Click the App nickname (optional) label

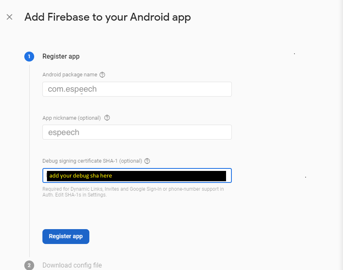(x=72, y=118)
